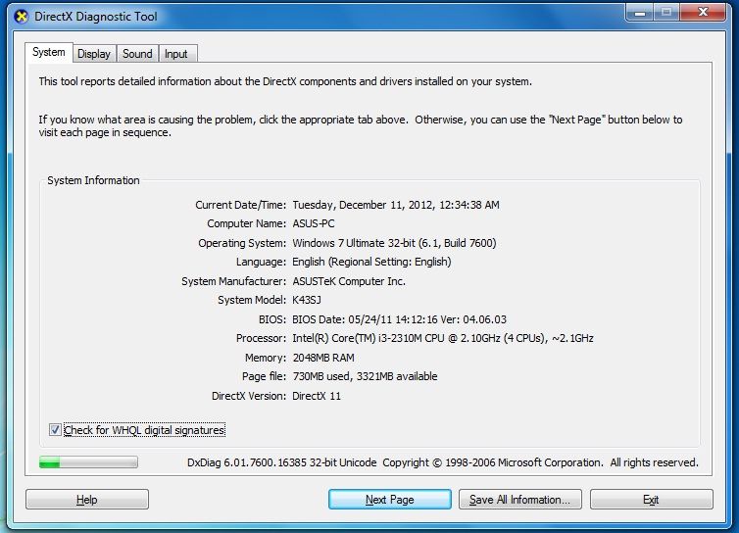
Task: Click Save All Information button
Action: tap(520, 500)
